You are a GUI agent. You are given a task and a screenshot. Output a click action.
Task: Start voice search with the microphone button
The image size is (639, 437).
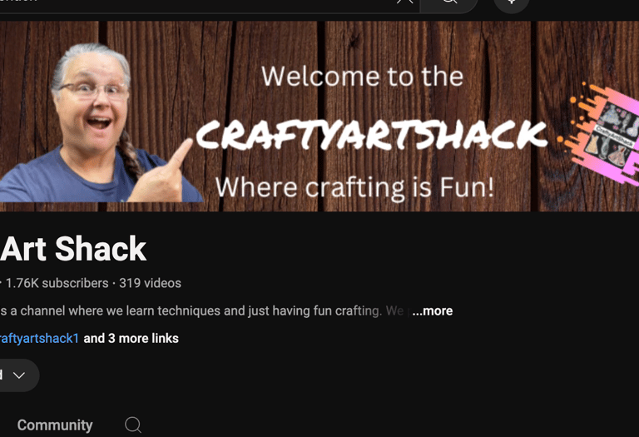tap(512, 4)
